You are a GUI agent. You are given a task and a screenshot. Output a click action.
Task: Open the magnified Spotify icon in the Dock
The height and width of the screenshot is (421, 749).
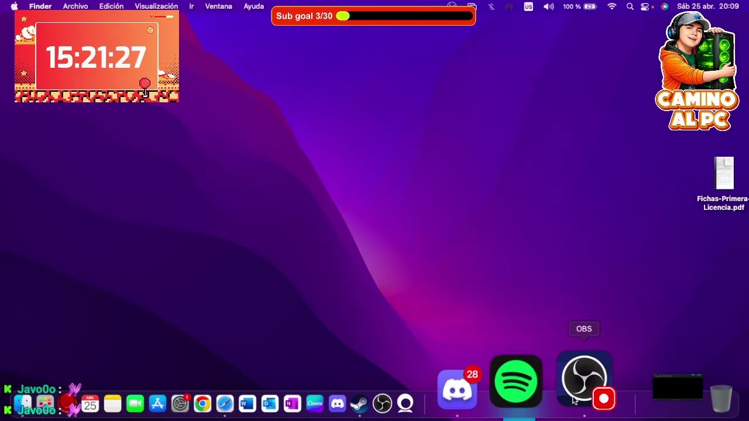pos(516,381)
